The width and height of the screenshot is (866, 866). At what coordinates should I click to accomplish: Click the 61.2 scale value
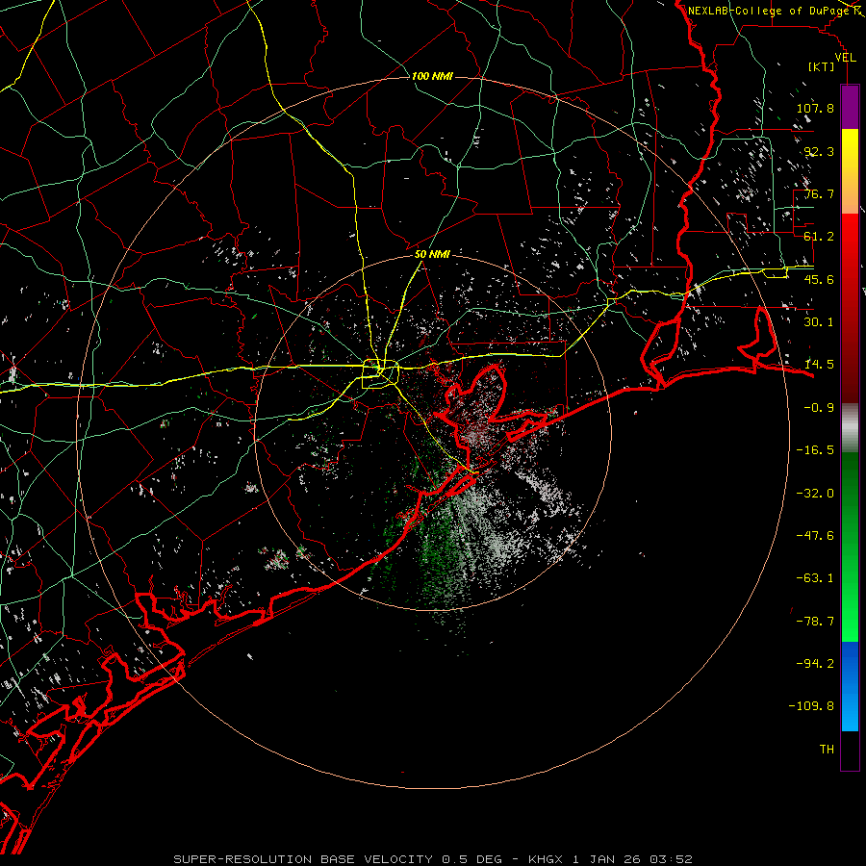click(819, 237)
